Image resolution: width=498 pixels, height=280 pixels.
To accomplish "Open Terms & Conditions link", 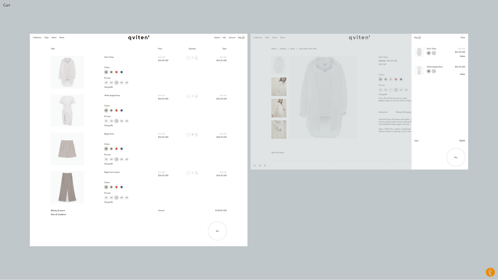I will pos(59,215).
